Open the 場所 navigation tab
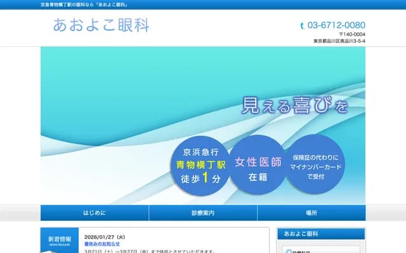The image size is (406, 253). 311,213
